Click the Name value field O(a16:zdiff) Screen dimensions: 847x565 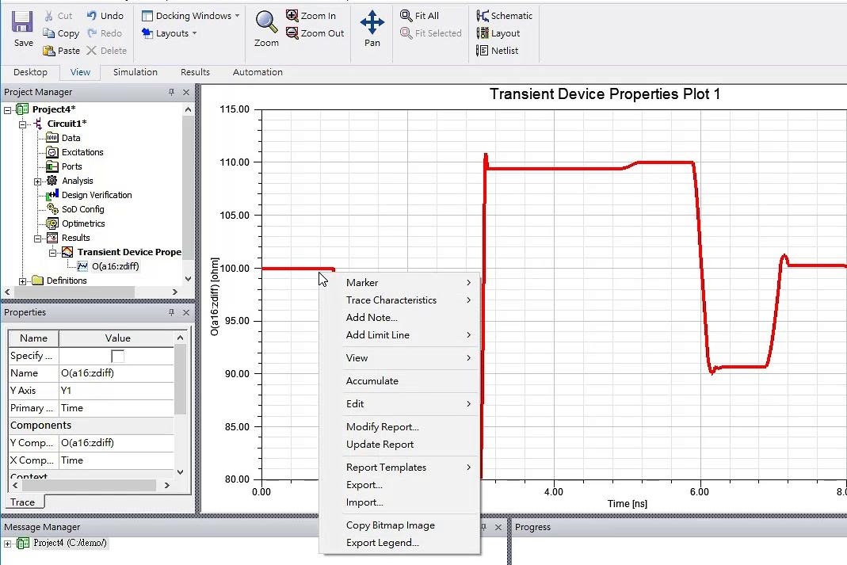pos(116,373)
